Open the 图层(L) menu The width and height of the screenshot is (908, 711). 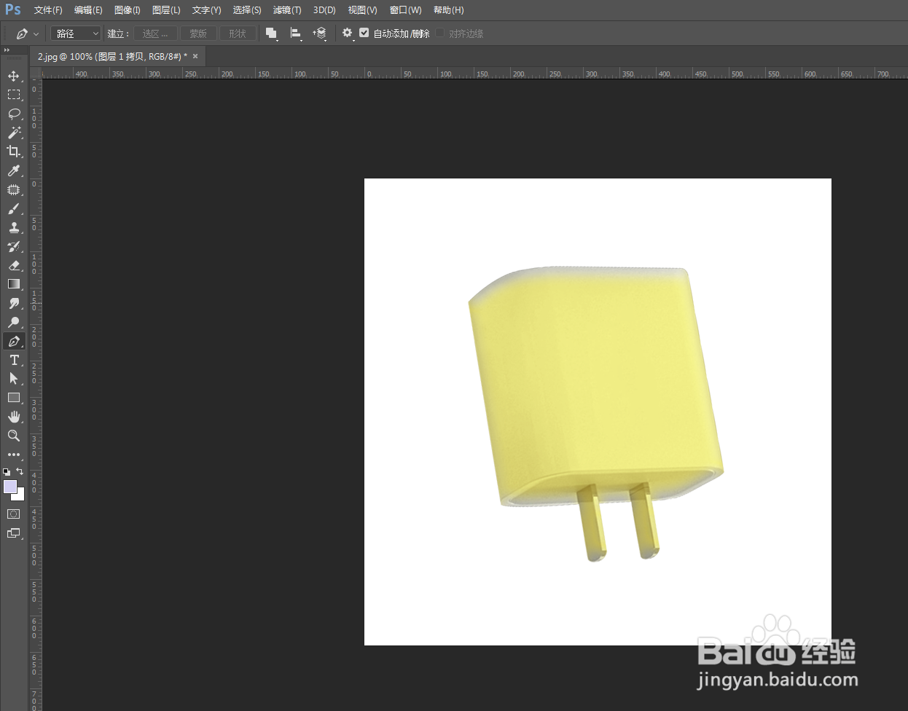coord(166,10)
